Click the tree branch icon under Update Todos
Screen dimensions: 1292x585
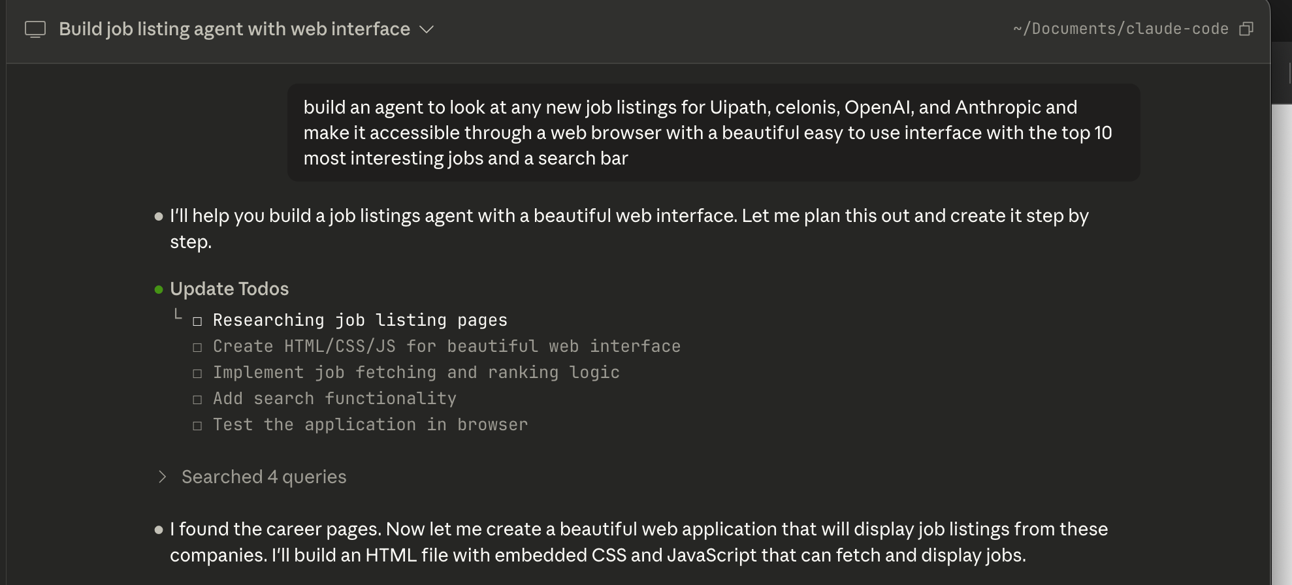[x=178, y=315]
